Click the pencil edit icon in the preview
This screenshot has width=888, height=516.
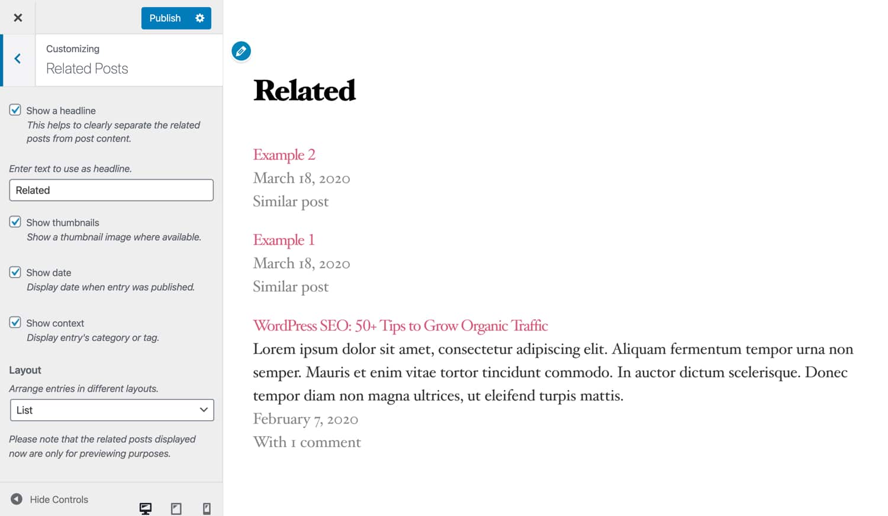[241, 51]
